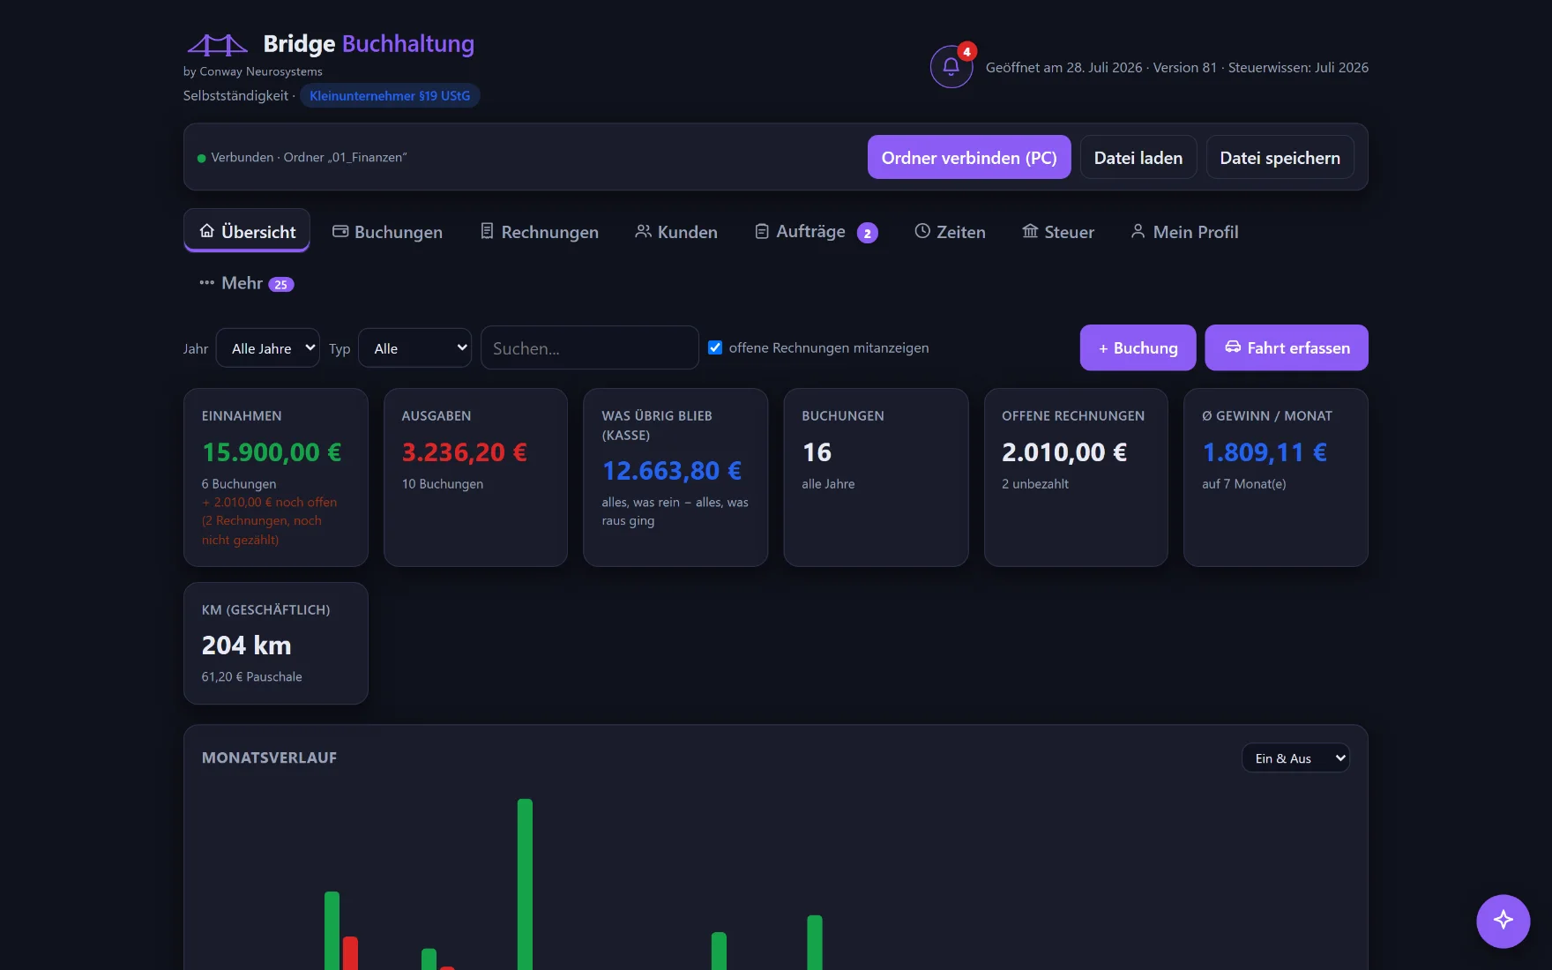Screen dimensions: 1552x970
Task: Open the Offene Rechnungen card
Action: click(x=1076, y=477)
